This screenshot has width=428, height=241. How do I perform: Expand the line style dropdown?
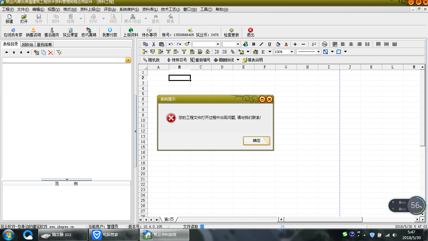click(x=319, y=52)
